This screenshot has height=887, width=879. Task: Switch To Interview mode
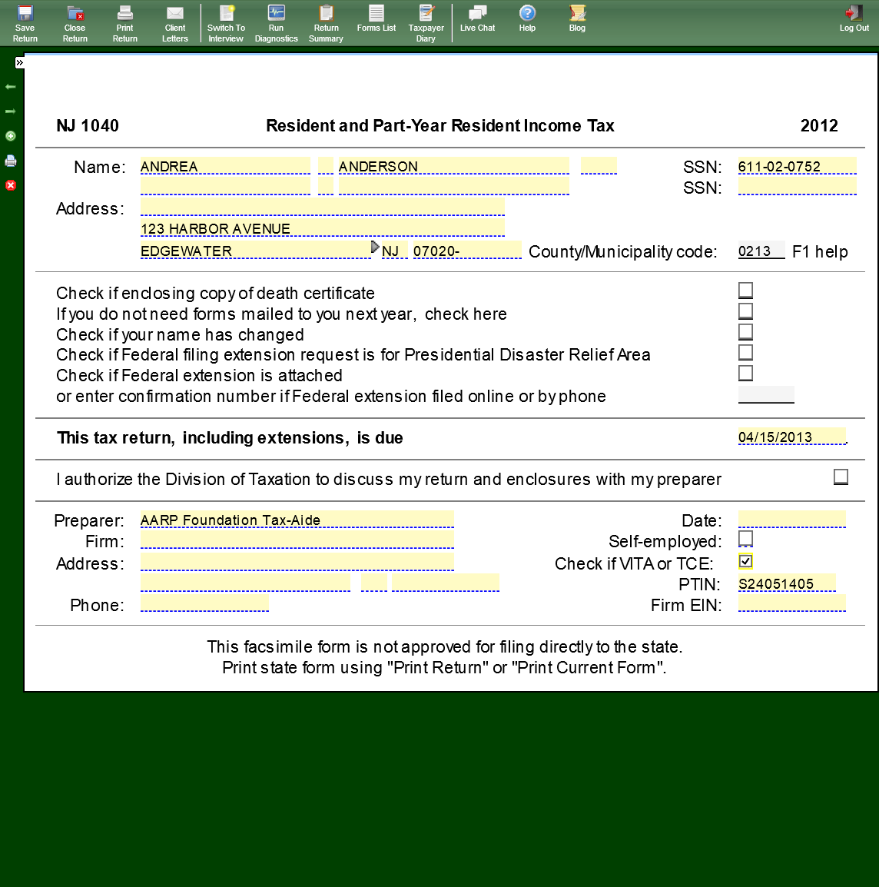tap(226, 23)
